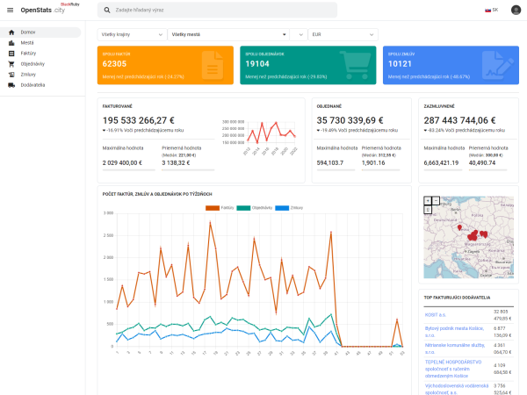
Task: Click the 287 443 744,06 € value
Action: 459,120
